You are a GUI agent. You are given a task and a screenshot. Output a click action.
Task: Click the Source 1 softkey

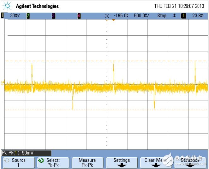pyautogui.click(x=18, y=162)
